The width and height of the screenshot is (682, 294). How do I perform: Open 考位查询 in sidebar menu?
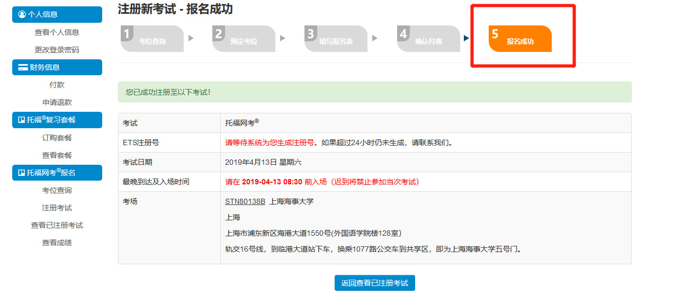57,190
